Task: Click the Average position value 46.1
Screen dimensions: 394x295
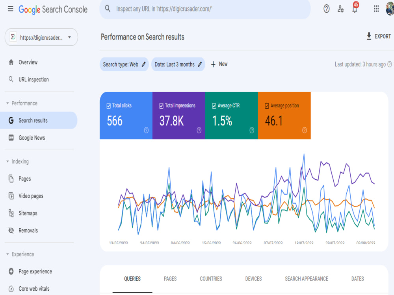Action: pos(274,121)
